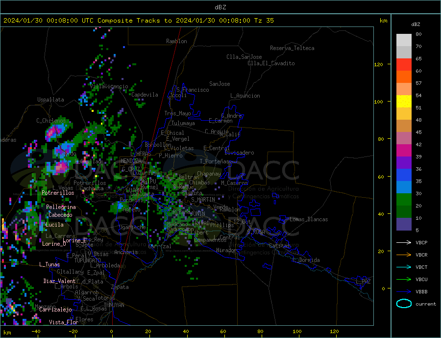This screenshot has height=338, width=441.
Task: Click the Zapata map label
Action: (120, 287)
